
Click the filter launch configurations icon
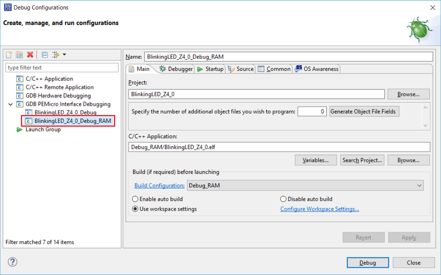pos(56,55)
